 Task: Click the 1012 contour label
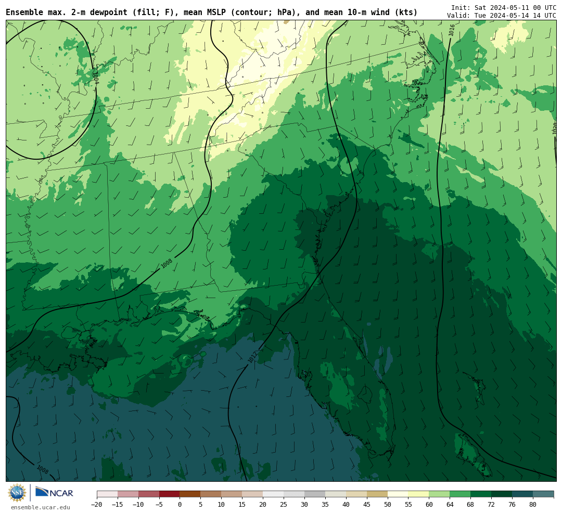[253, 357]
